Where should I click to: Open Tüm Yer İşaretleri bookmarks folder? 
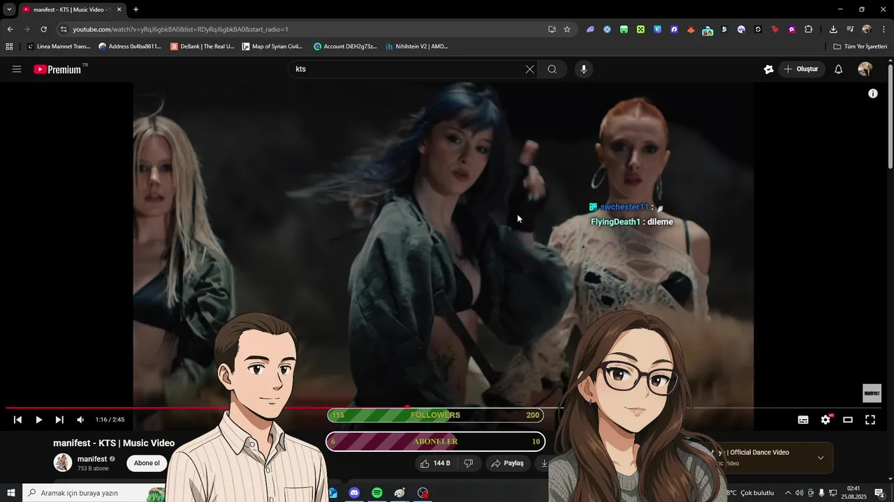click(x=860, y=47)
